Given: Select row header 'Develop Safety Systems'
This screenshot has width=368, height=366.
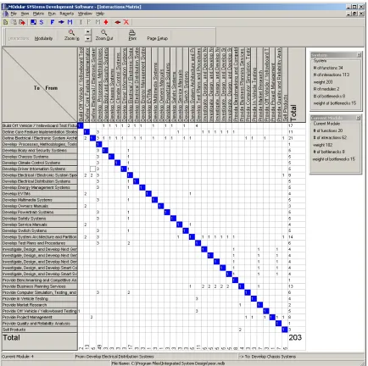Looking at the screenshot, I should coord(40,219).
